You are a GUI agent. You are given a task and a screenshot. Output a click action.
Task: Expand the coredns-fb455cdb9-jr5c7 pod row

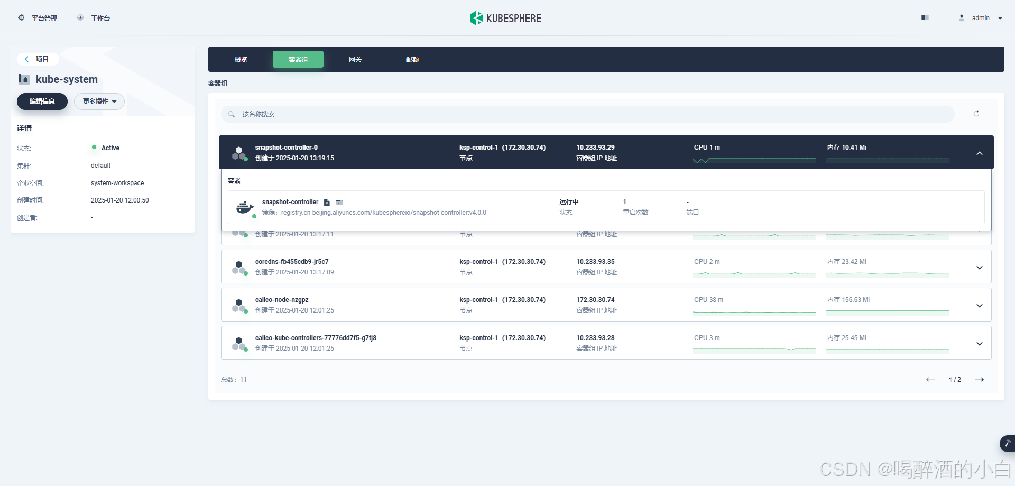coord(979,268)
